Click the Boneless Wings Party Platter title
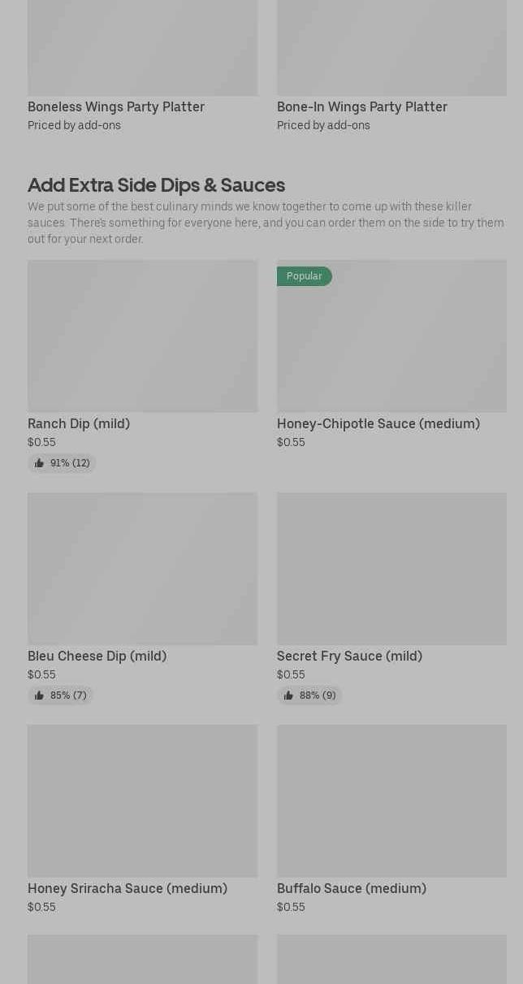The width and height of the screenshot is (523, 984). [116, 106]
